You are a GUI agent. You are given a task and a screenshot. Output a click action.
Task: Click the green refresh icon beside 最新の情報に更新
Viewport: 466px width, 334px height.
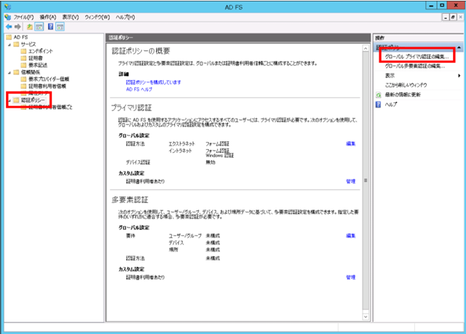coord(379,95)
